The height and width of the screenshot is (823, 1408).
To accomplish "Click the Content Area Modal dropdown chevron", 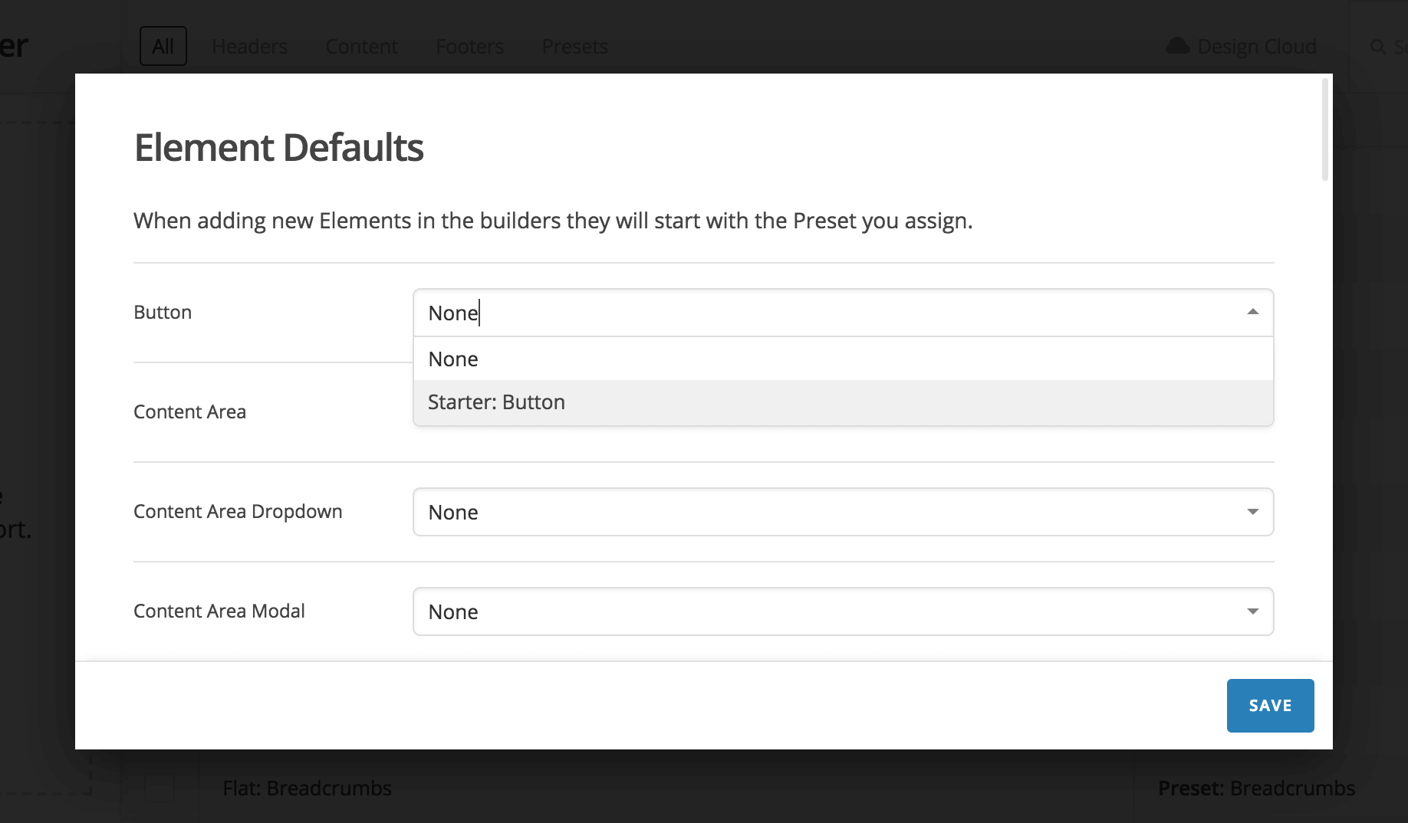I will [1252, 611].
